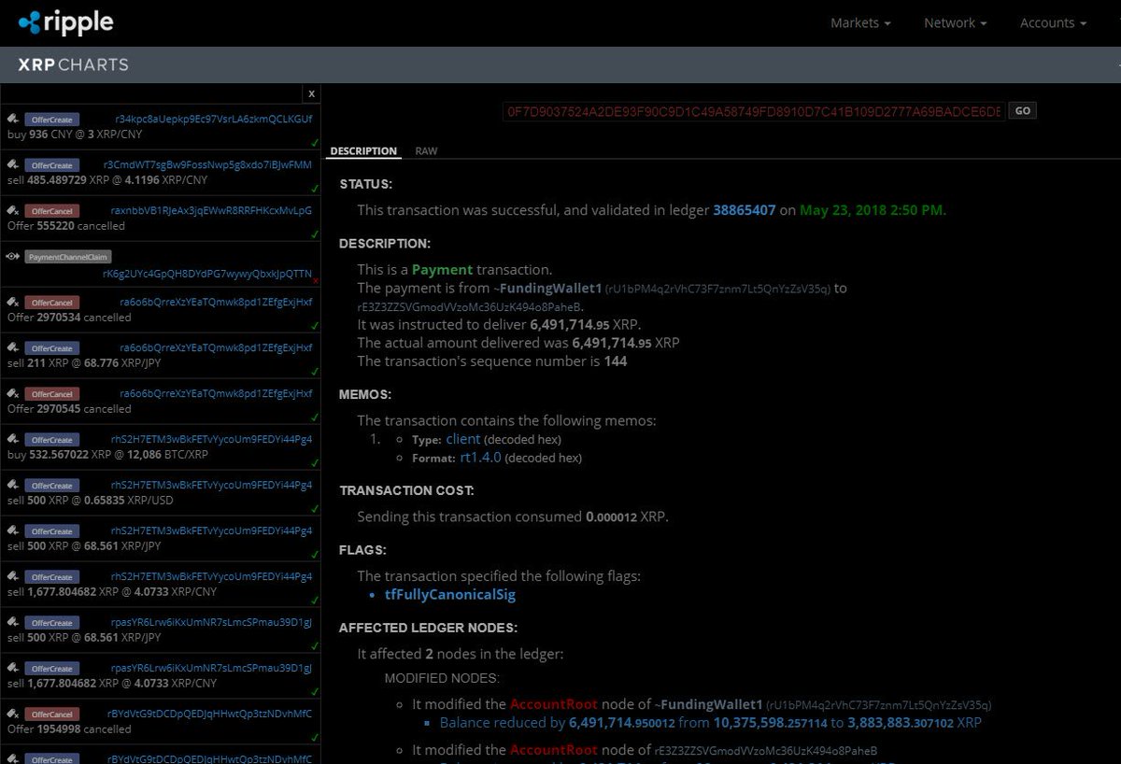The width and height of the screenshot is (1121, 764).
Task: Open account raxnbbVB1RJeAx3jqEWwR8RRFHKcxMvLpG in the feed
Action: pyautogui.click(x=211, y=211)
